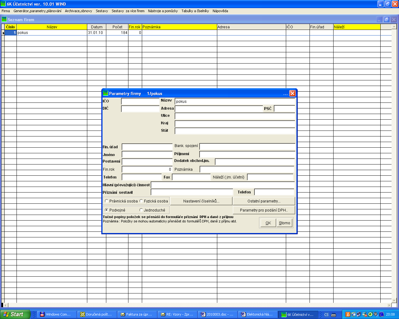The height and width of the screenshot is (319, 399).
Task: Select Jednoduché accounting option
Action: (x=152, y=210)
